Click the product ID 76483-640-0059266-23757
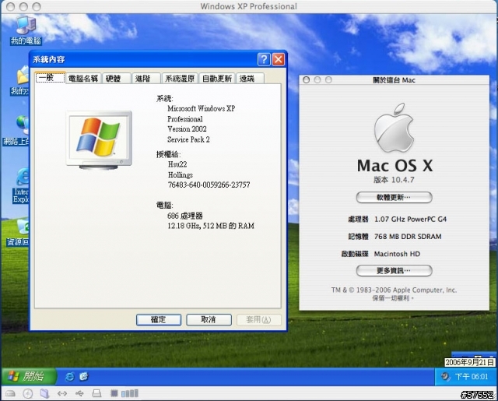Viewport: 498px width, 401px height. click(x=209, y=185)
